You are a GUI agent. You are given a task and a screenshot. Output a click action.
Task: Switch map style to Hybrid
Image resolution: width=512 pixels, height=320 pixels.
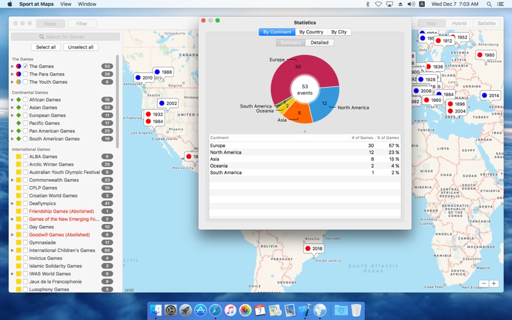tap(459, 24)
